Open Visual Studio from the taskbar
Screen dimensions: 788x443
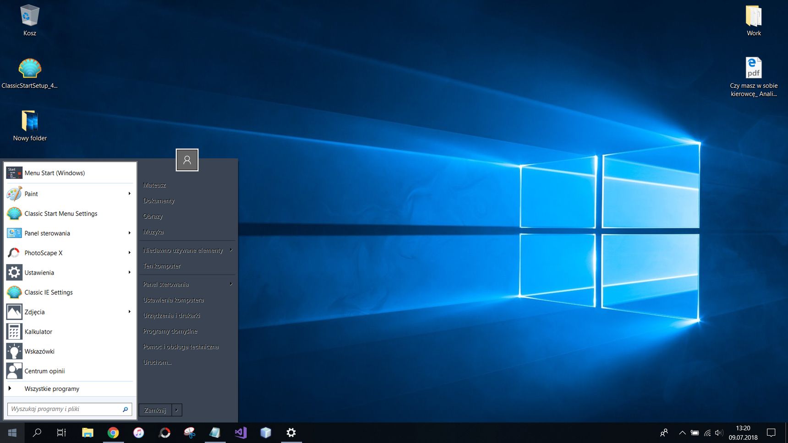tap(241, 432)
